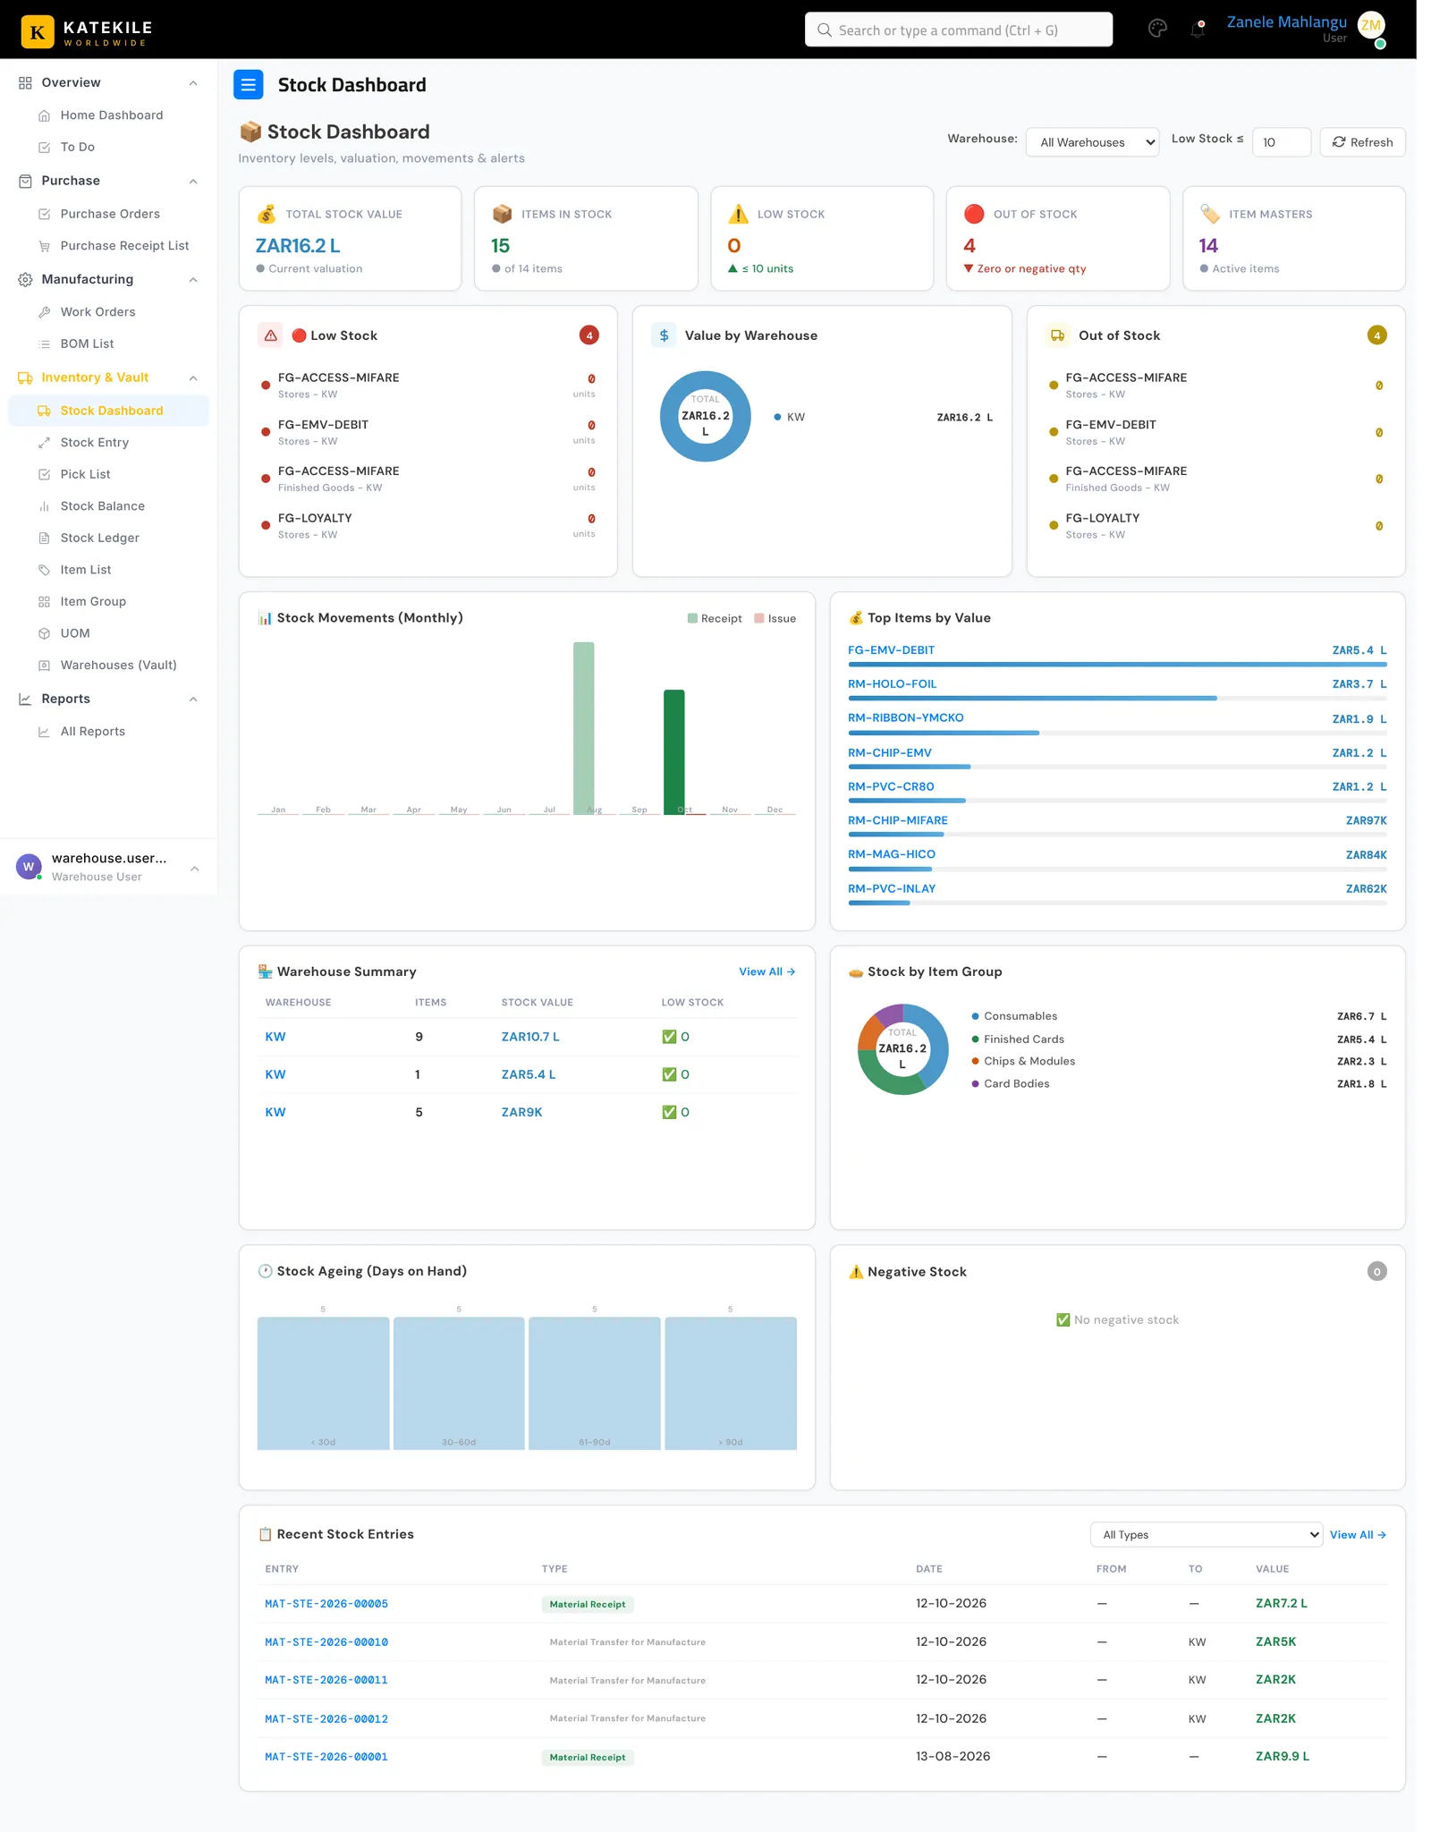Click Work Orders wrench icon
The height and width of the screenshot is (1832, 1431).
[44, 312]
